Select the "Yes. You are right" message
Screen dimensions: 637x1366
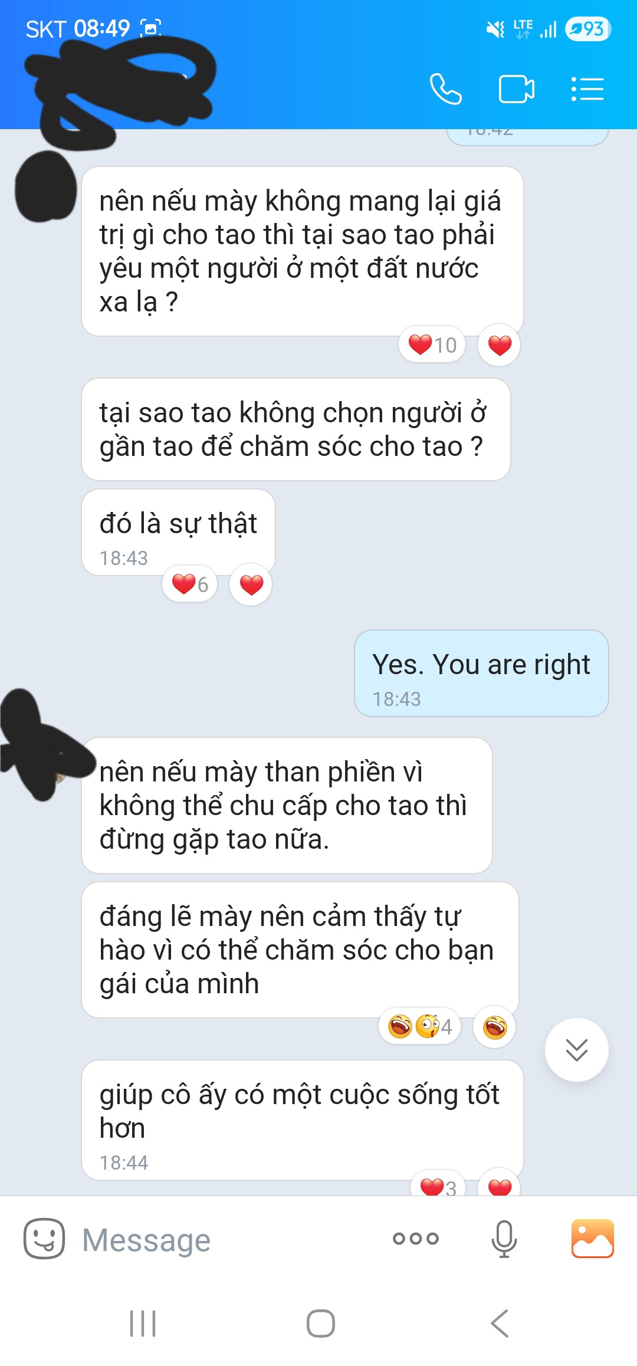click(481, 673)
